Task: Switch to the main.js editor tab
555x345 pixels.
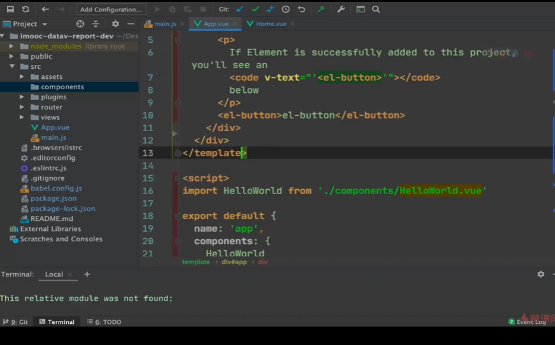Action: 164,24
